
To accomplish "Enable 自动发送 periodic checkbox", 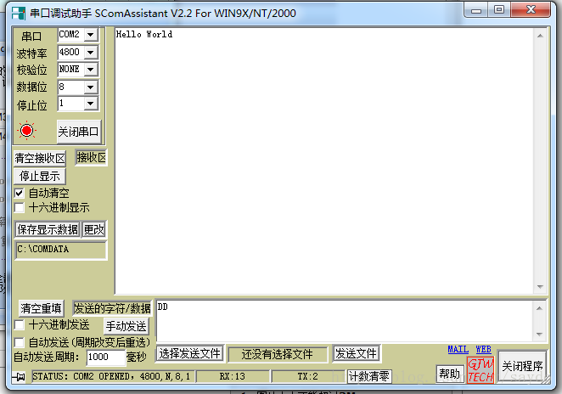I will [19, 342].
